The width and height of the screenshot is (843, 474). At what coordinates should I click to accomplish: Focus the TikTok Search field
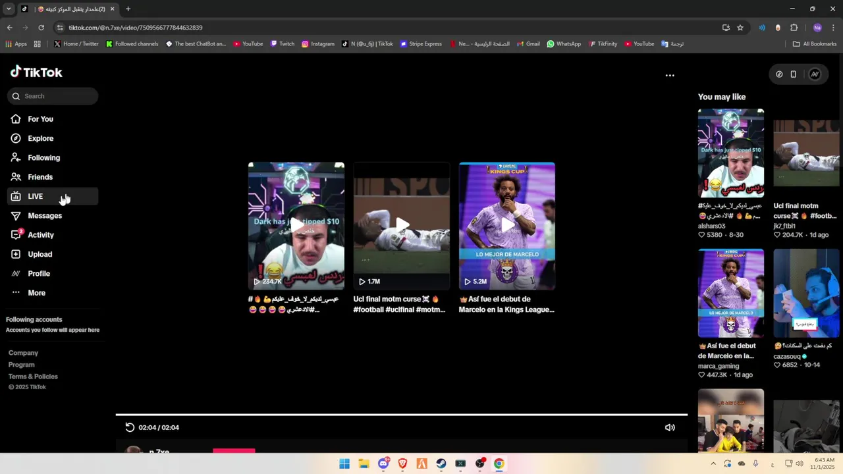(x=53, y=96)
